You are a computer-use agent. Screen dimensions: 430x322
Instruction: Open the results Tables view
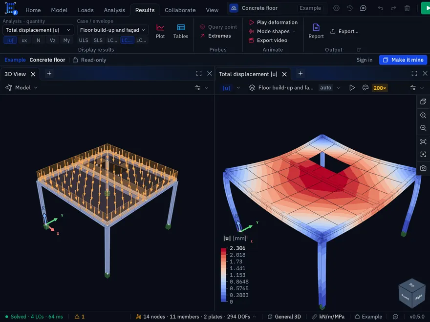pos(181,31)
